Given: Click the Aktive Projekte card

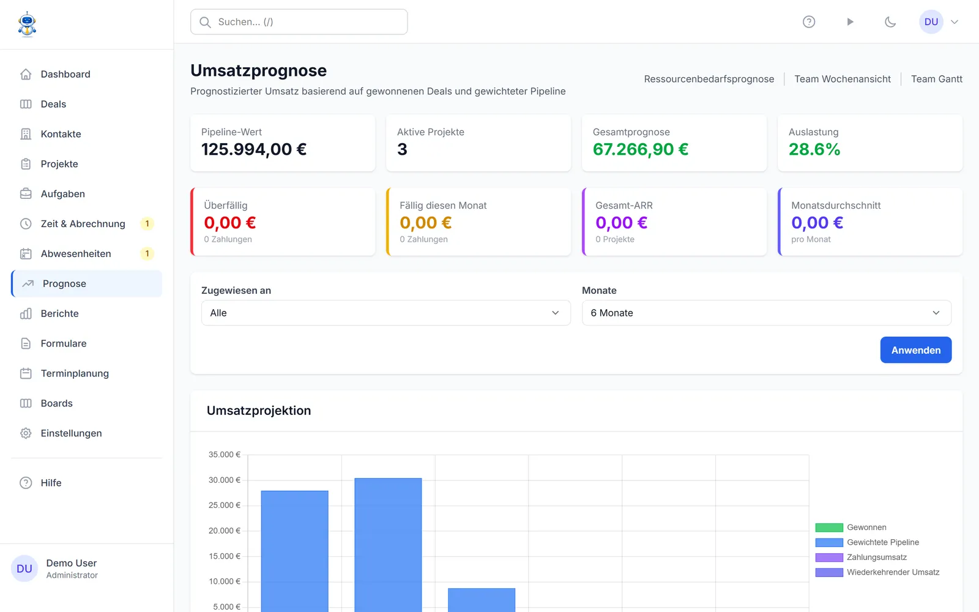Looking at the screenshot, I should pos(478,143).
